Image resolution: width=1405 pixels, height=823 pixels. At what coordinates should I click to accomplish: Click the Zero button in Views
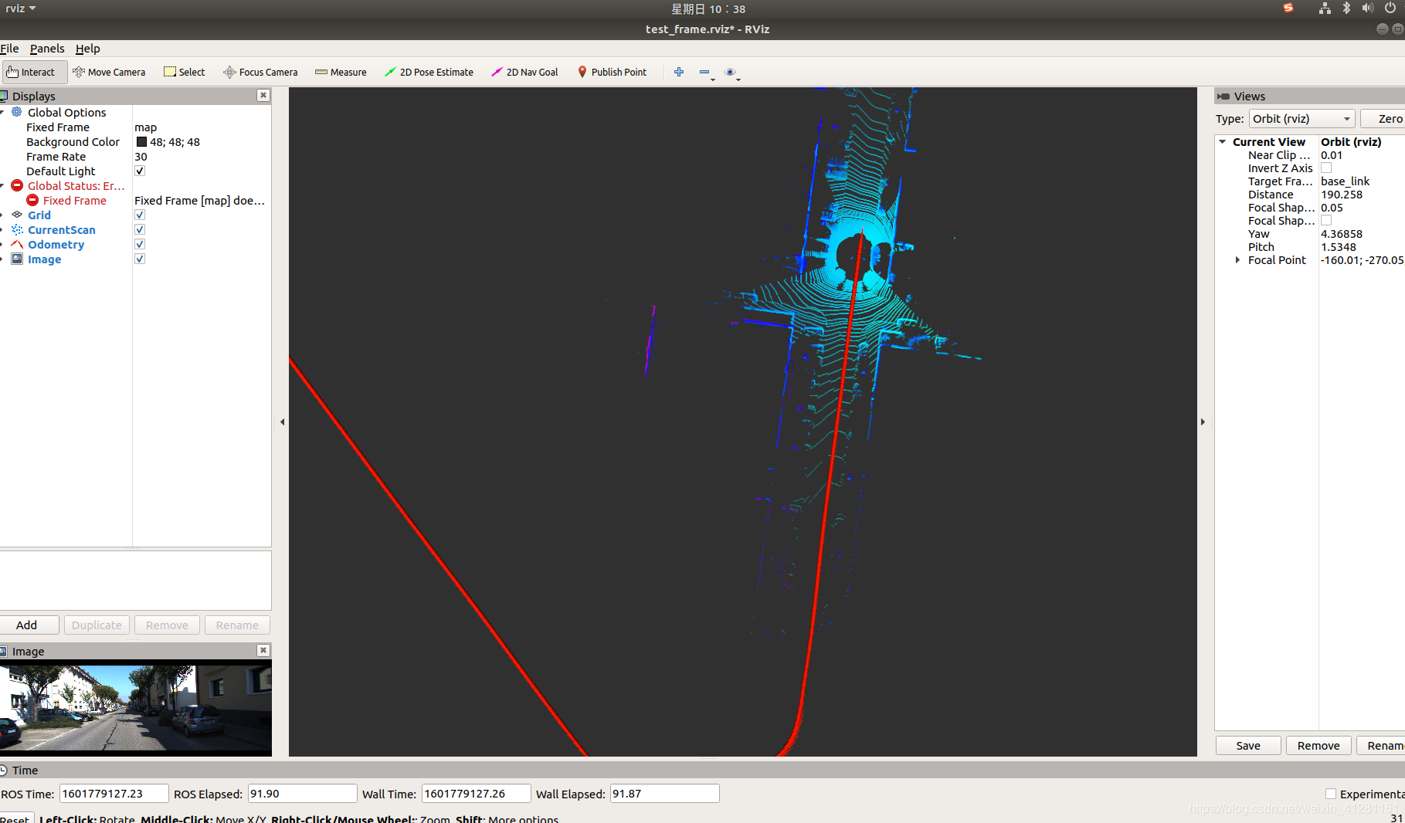(x=1386, y=119)
